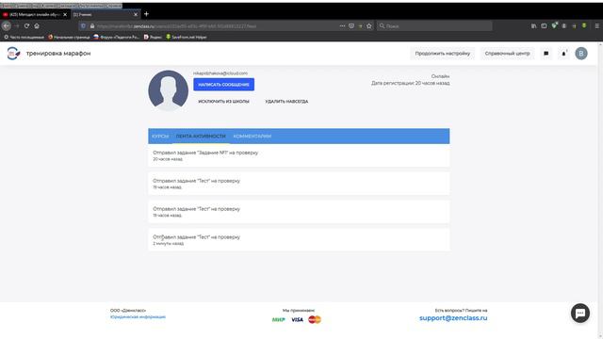603x339 pixels.
Task: Open the Firefox account icon
Action: point(564,25)
